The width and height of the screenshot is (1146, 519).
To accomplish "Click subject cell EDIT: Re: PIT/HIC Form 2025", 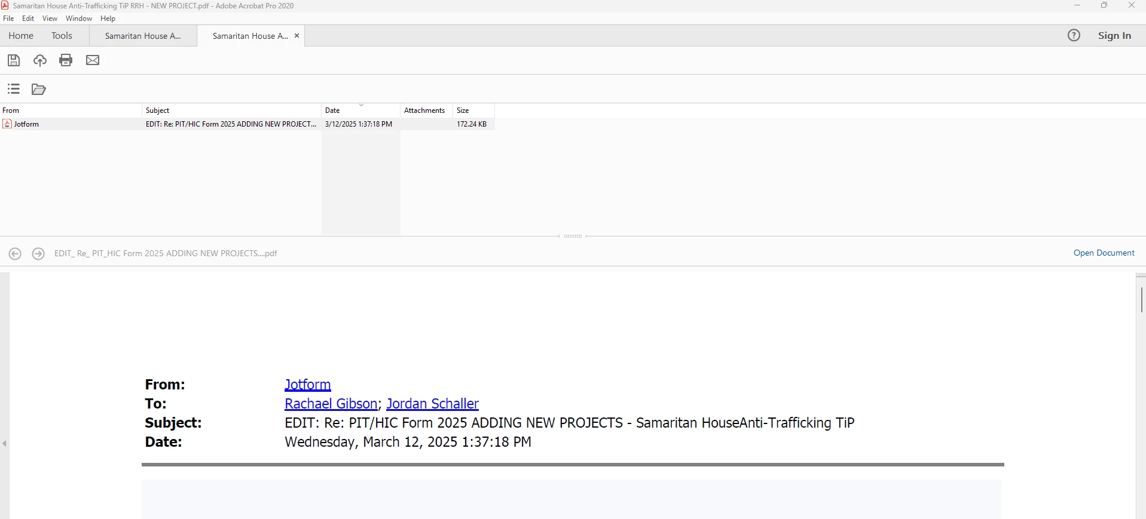I will pyautogui.click(x=231, y=124).
